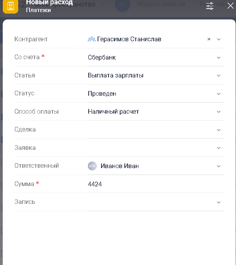Click the Новый расход header title
The height and width of the screenshot is (265, 236).
[49, 3]
